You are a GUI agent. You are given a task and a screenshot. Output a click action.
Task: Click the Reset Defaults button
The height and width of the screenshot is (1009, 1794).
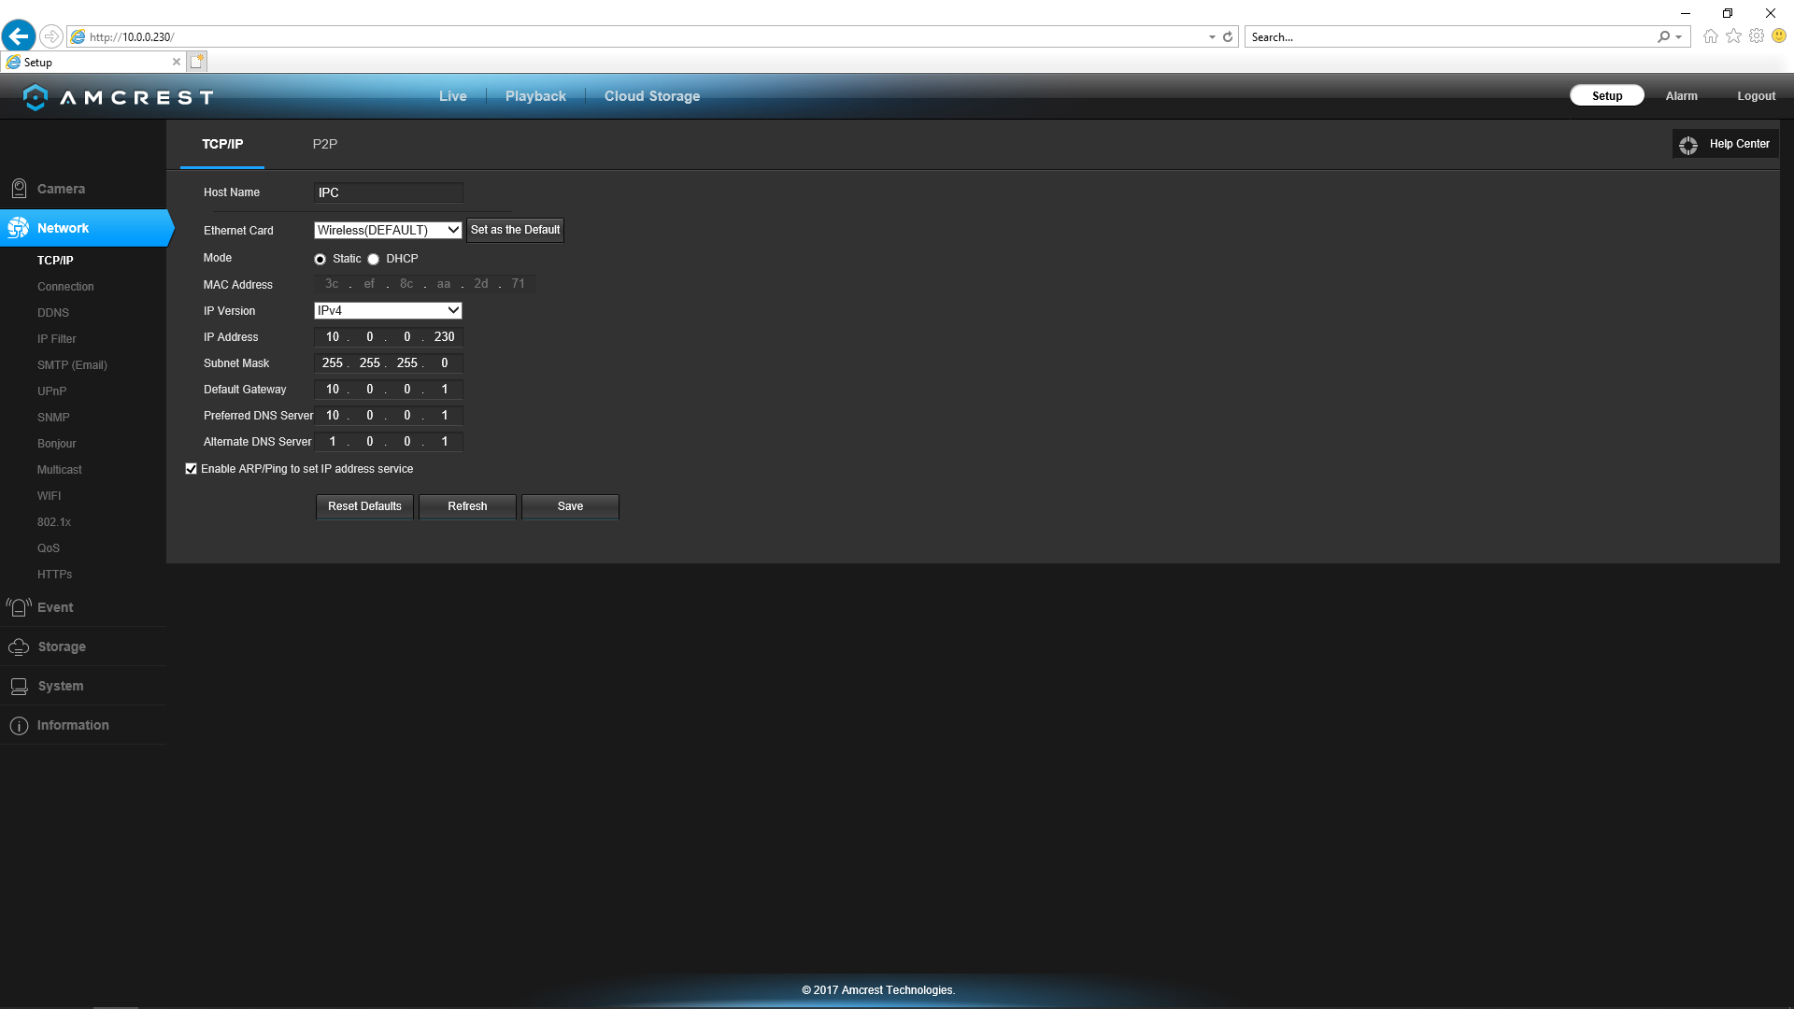(364, 506)
